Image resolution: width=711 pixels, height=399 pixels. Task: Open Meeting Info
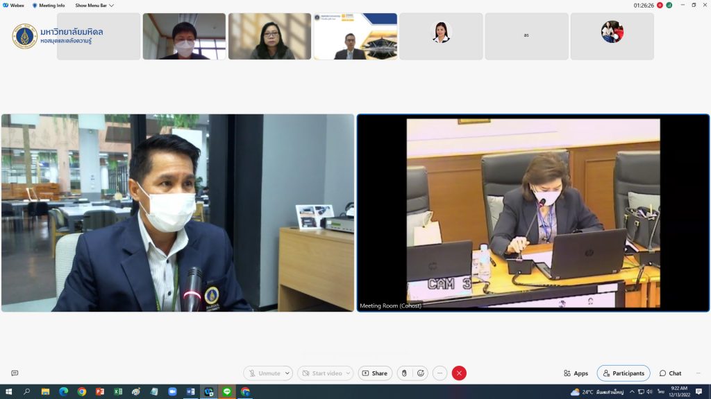click(49, 6)
